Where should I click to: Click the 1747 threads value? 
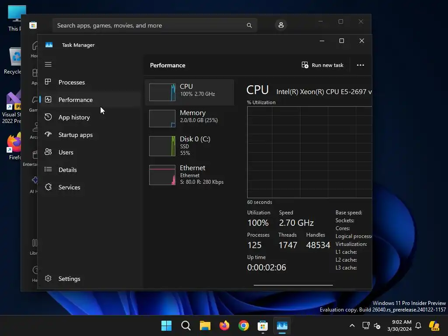[x=288, y=245]
